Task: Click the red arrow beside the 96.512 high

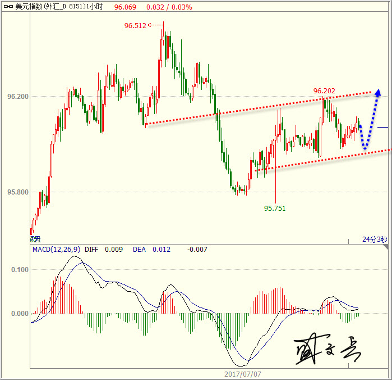Action: (154, 25)
